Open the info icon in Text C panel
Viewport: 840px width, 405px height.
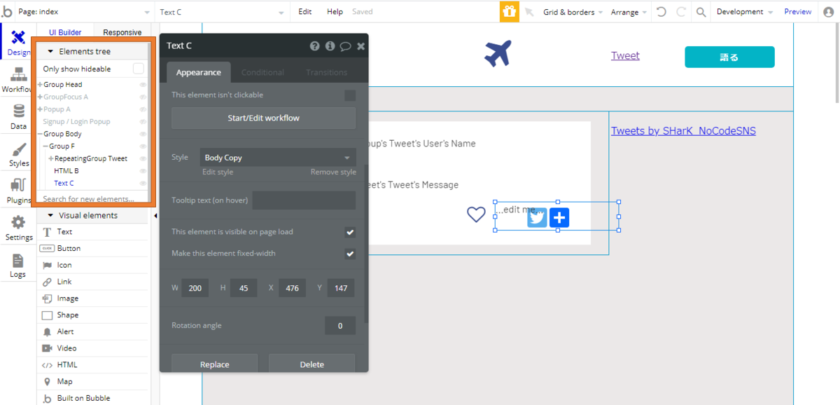click(x=330, y=46)
